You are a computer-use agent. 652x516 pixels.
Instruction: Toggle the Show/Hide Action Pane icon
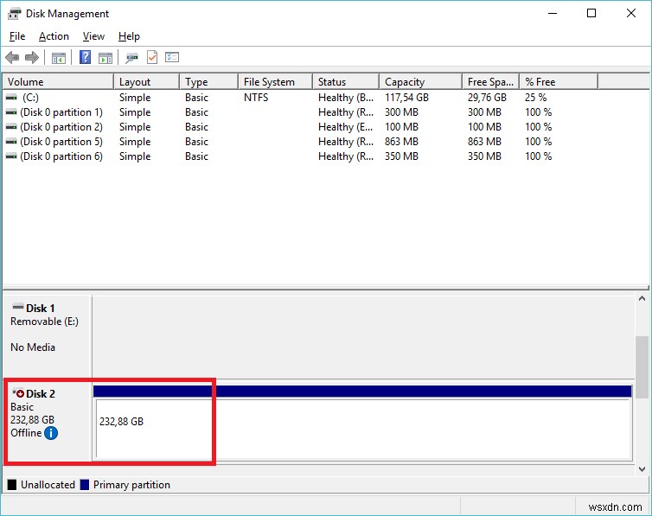105,58
